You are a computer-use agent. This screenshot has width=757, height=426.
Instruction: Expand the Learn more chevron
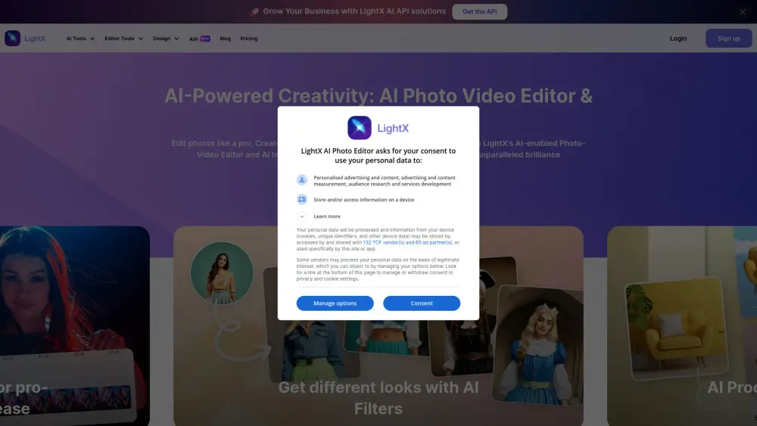coord(302,216)
